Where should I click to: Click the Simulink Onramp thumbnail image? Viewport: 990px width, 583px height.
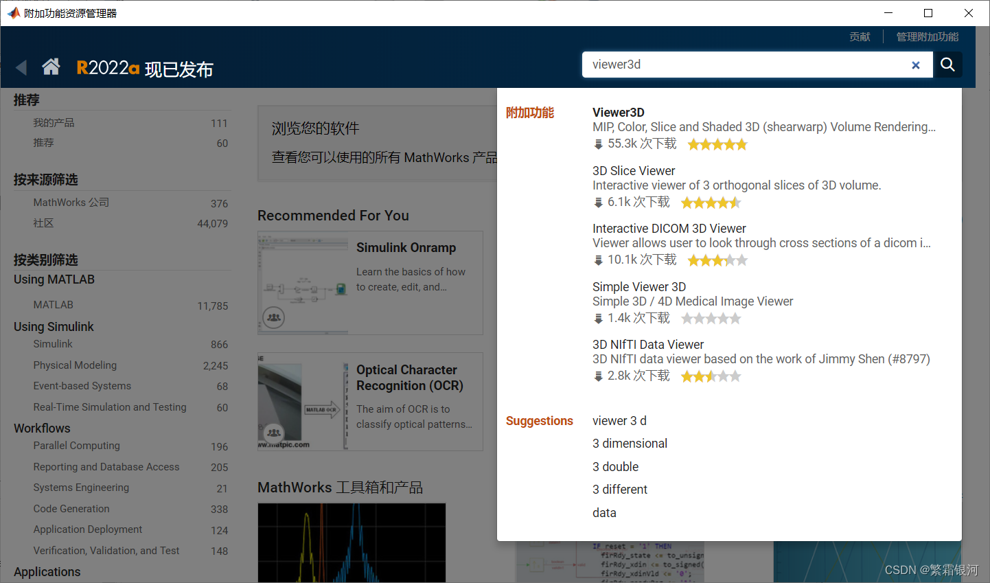click(x=303, y=283)
